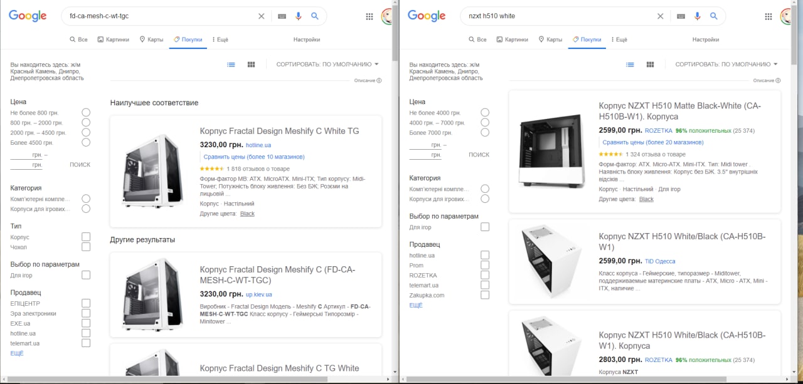Image resolution: width=803 pixels, height=384 pixels.
Task: Open 'Ещё' tab menu in right window
Action: click(x=619, y=39)
